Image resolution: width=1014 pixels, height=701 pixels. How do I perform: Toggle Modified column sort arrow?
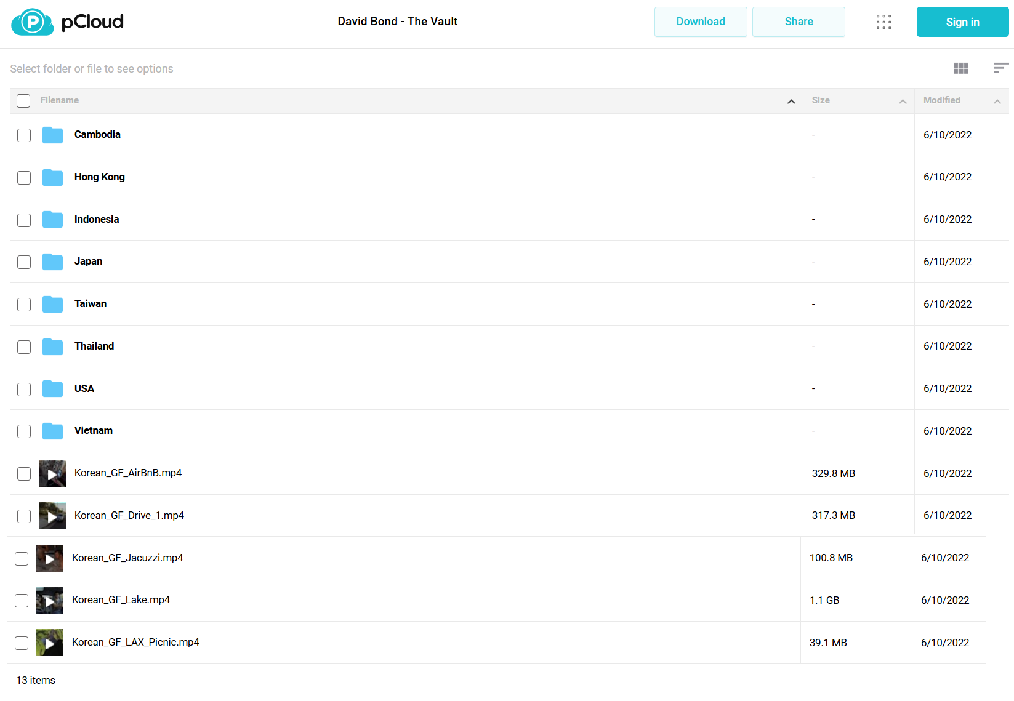tap(997, 102)
